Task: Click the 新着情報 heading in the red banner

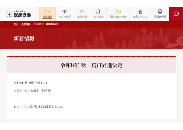Action: (24, 38)
